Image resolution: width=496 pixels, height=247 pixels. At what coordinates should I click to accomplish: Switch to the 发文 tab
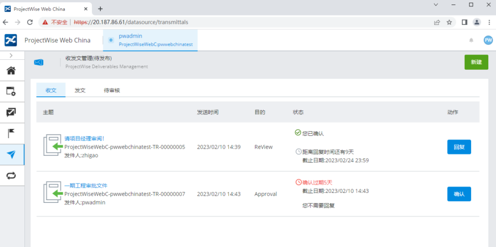(80, 90)
